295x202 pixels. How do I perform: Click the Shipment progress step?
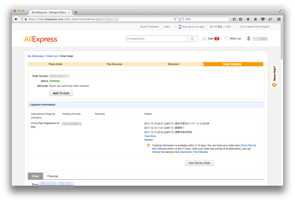click(x=173, y=64)
